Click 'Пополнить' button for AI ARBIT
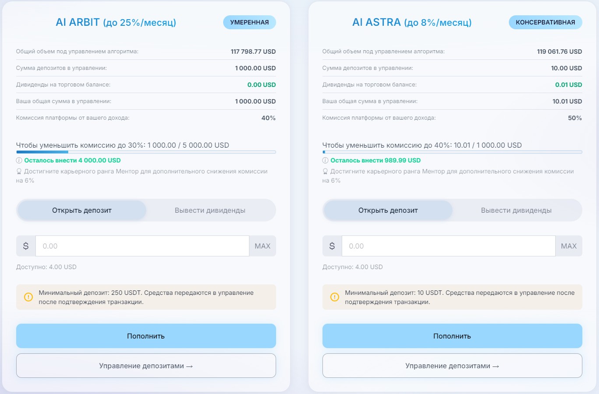Image resolution: width=599 pixels, height=394 pixels. click(146, 336)
